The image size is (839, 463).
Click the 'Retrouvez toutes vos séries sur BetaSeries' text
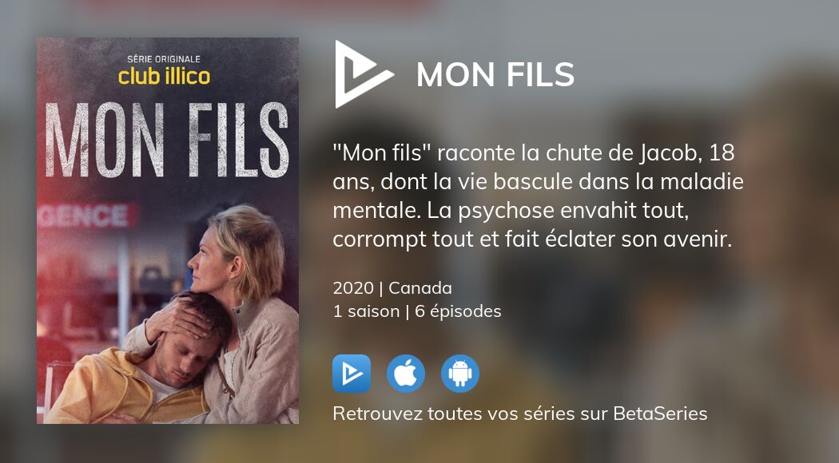click(x=519, y=414)
